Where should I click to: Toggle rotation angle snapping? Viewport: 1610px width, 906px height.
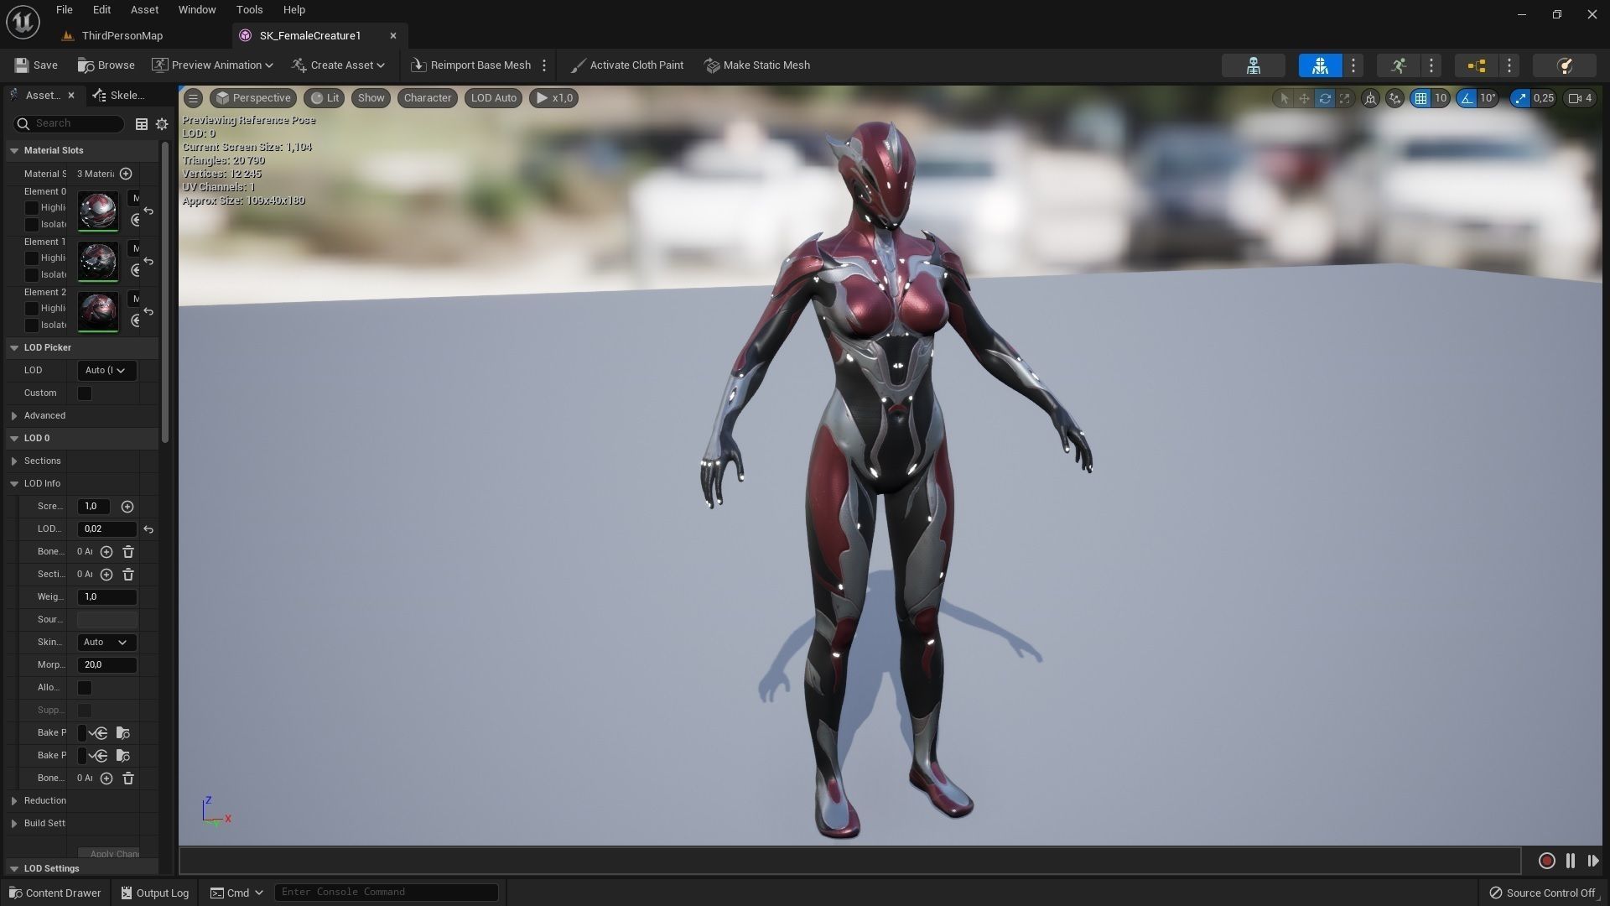pyautogui.click(x=1467, y=98)
